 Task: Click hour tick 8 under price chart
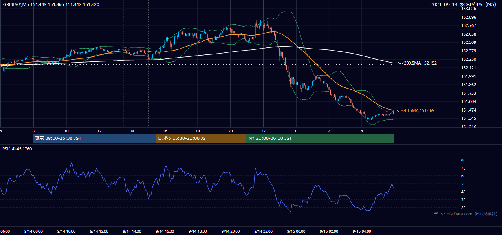pos(33,131)
